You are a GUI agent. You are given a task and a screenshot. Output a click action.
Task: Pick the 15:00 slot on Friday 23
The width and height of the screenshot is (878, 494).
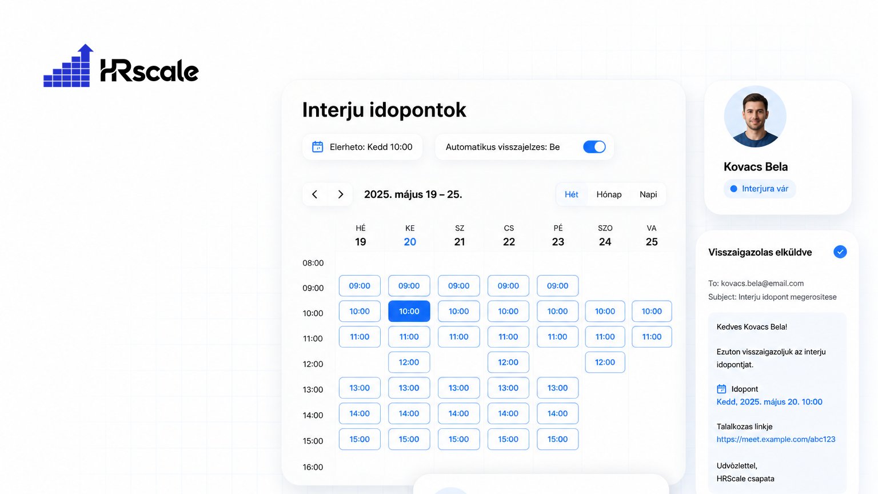pyautogui.click(x=558, y=439)
